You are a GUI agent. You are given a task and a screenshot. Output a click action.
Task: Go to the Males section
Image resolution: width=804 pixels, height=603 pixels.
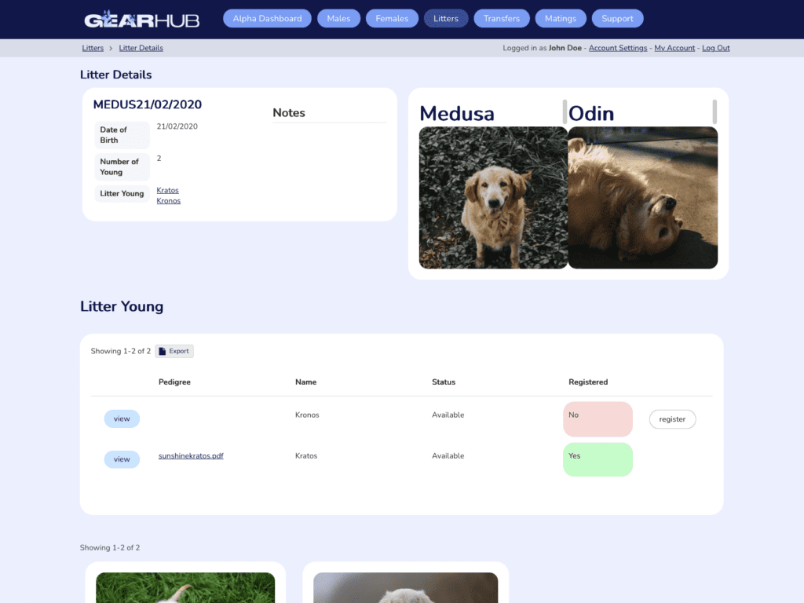[x=338, y=19]
